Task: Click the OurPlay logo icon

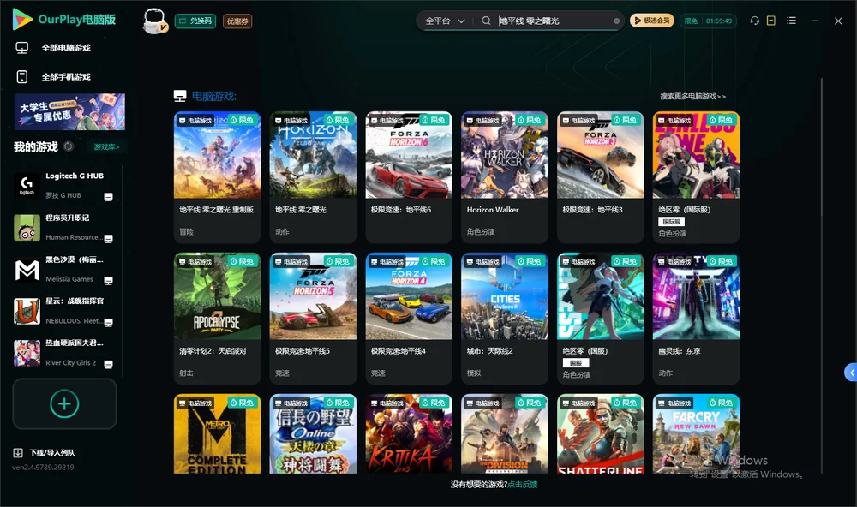Action: [22, 20]
